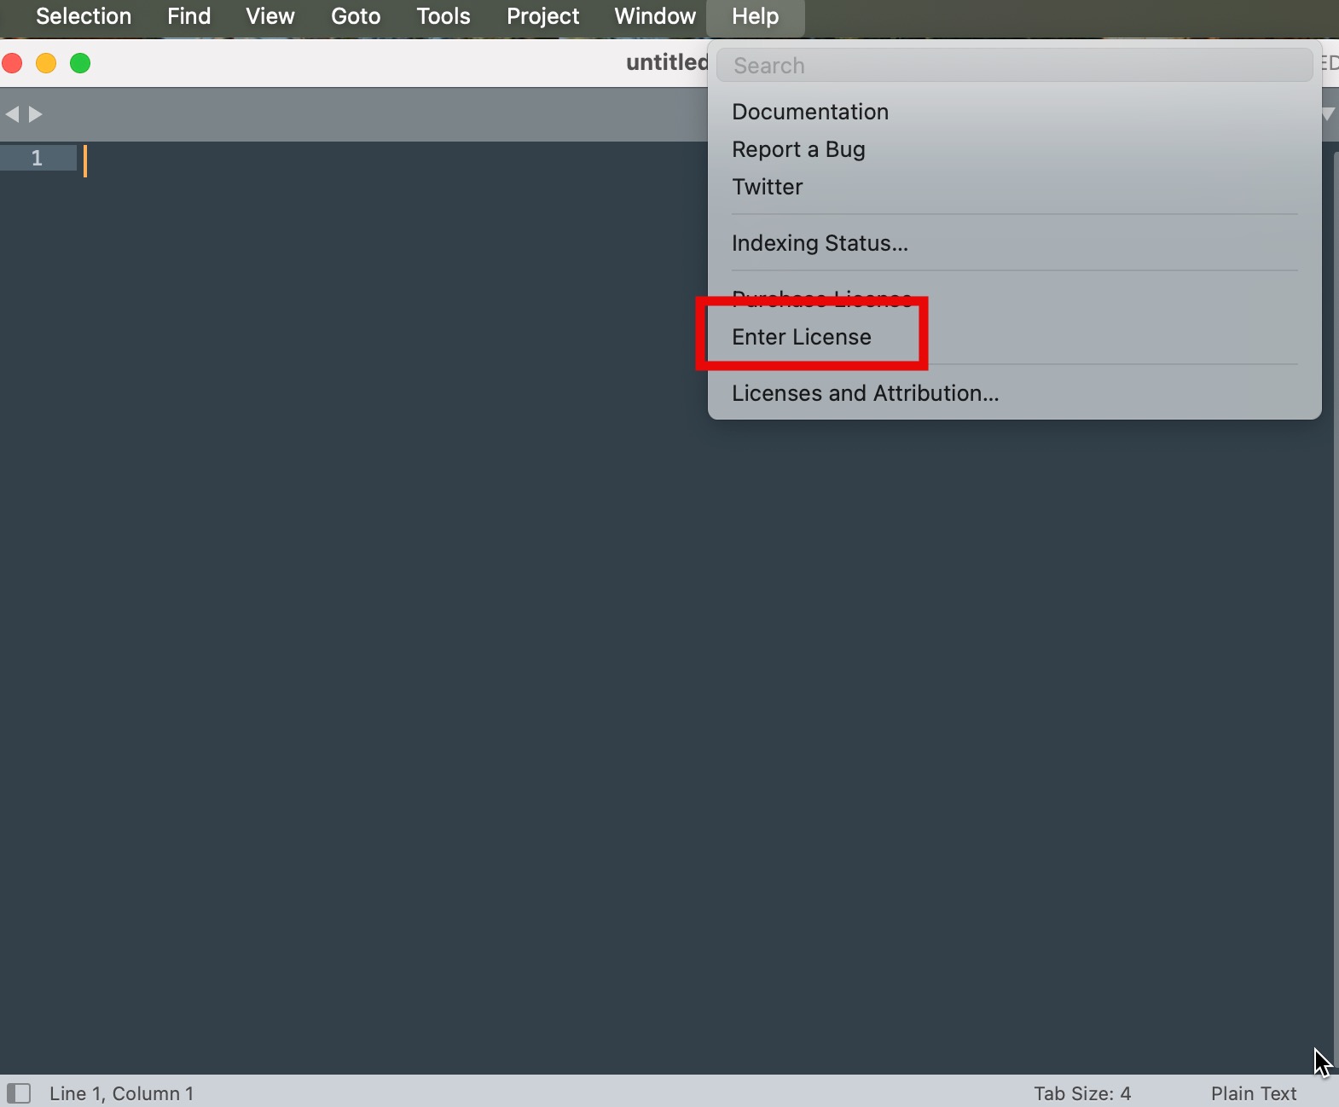Image resolution: width=1339 pixels, height=1107 pixels.
Task: Open the Selection menu
Action: click(84, 16)
